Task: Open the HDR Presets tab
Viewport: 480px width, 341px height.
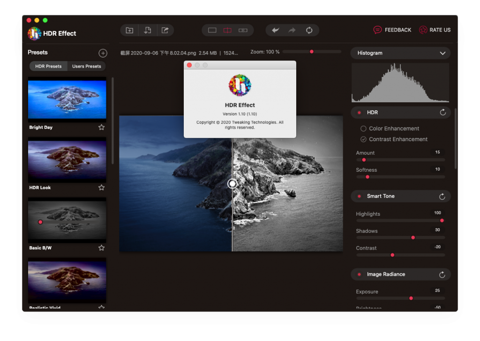Action: 48,66
